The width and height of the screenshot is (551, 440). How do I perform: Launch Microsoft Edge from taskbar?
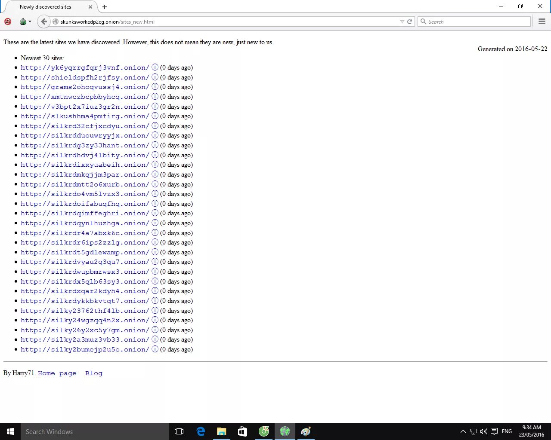click(201, 431)
